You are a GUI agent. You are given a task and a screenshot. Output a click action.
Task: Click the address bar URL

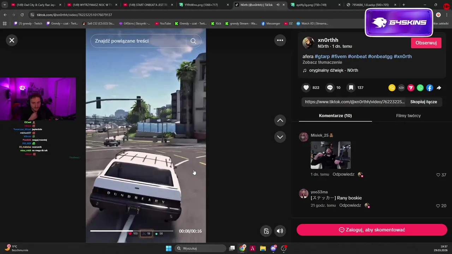pos(75,15)
